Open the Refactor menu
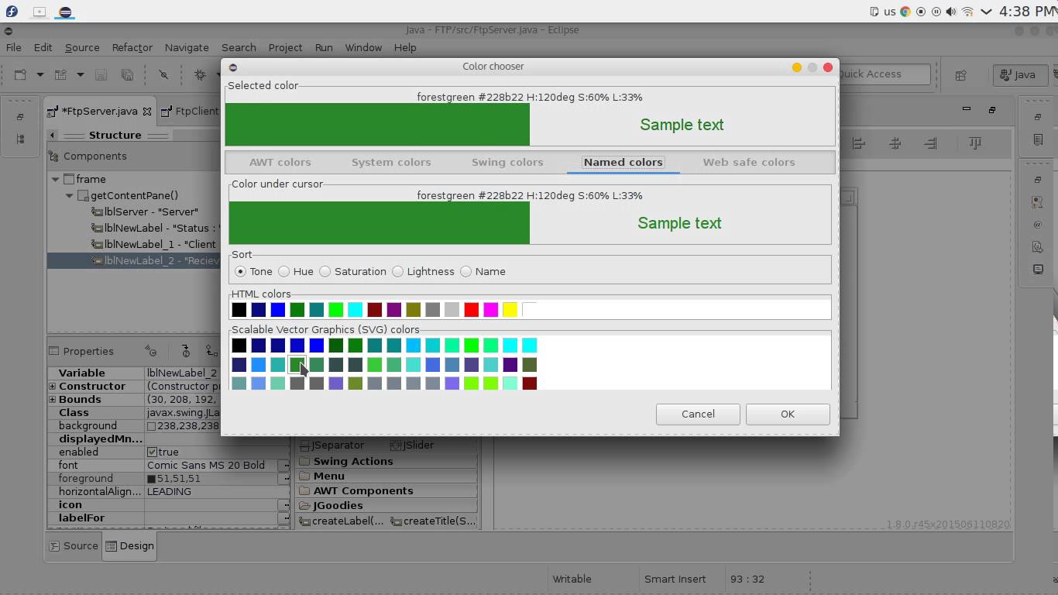Screen dimensions: 1058x595 (x=132, y=47)
